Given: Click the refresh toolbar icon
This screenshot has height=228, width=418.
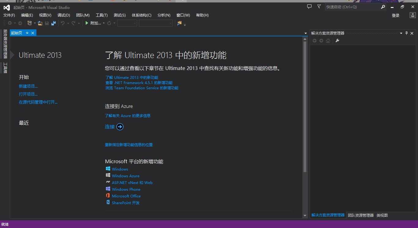Looking at the screenshot, I should [x=109, y=23].
